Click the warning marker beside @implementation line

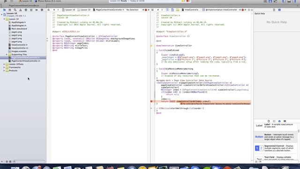coord(151,46)
